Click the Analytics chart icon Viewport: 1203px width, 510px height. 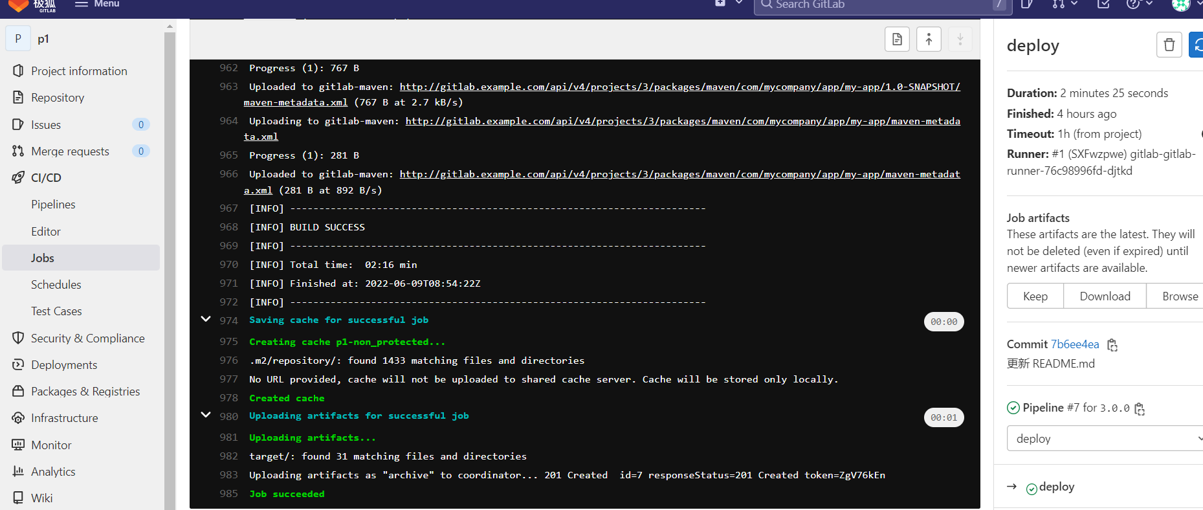(18, 471)
